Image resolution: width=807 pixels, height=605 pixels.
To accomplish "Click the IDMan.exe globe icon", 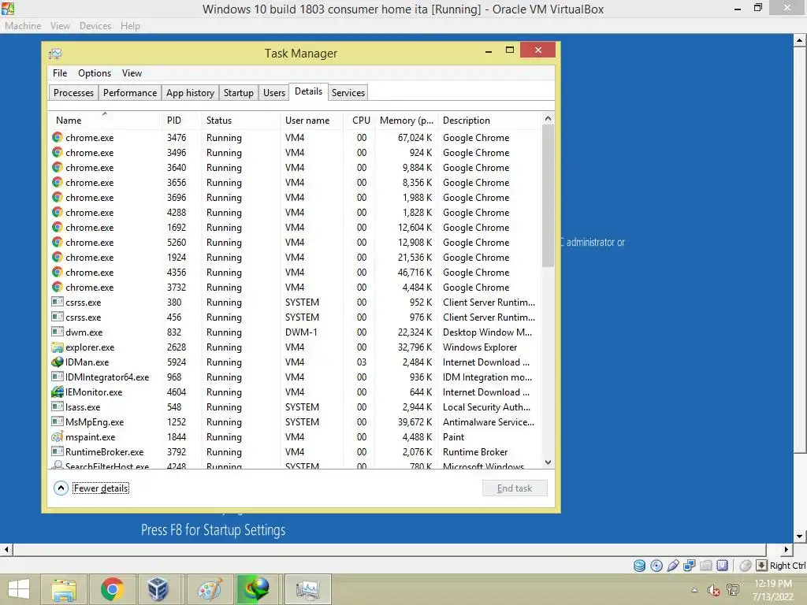I will tap(57, 362).
